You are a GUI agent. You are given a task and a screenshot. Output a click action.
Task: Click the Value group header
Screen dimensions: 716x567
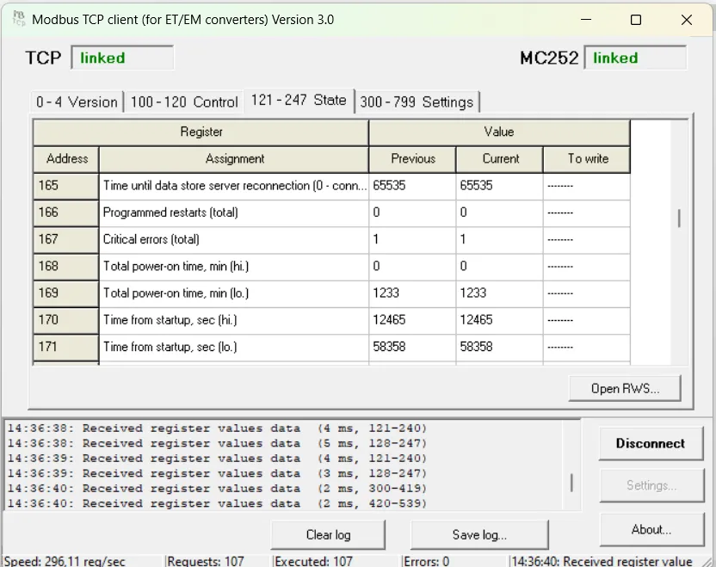[499, 133]
